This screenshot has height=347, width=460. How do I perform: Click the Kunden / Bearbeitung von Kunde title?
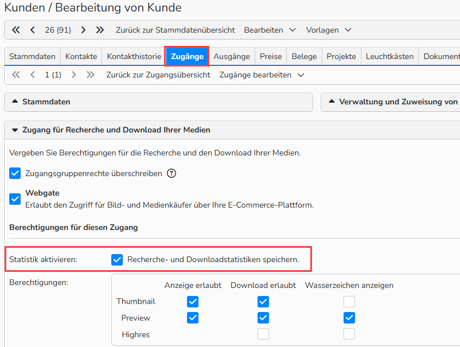[x=93, y=7]
